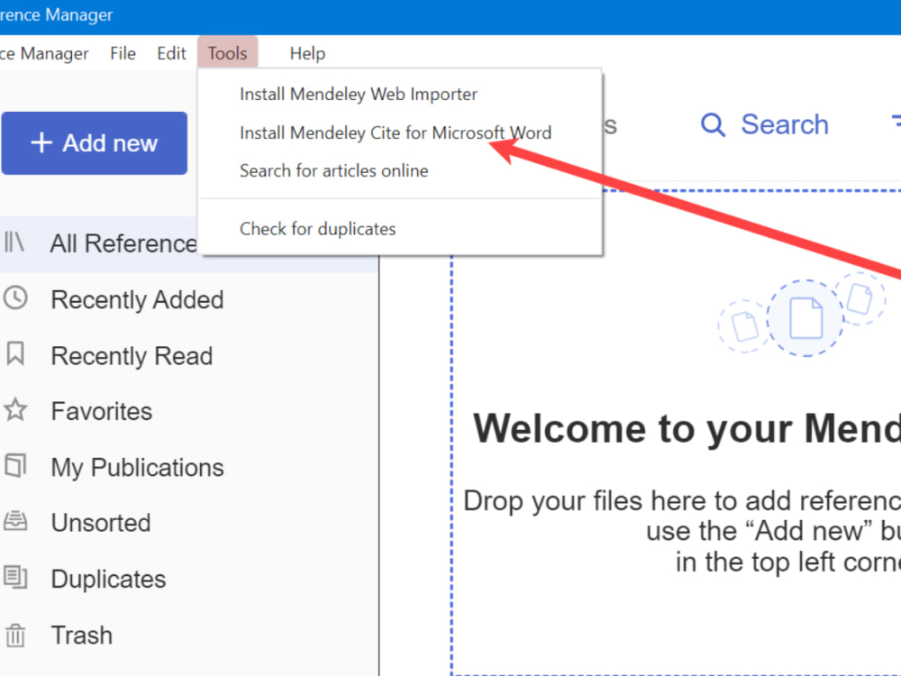901x676 pixels.
Task: Open the Edit menu
Action: (x=171, y=53)
